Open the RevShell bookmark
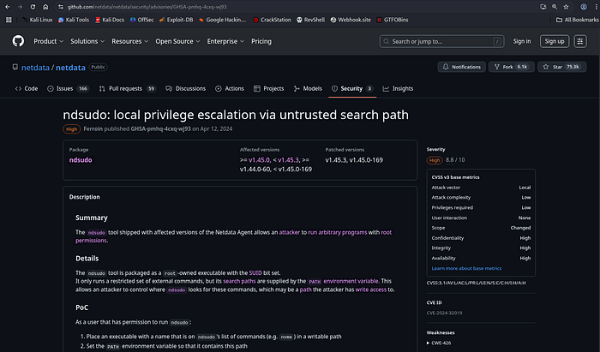The image size is (600, 352). 310,20
